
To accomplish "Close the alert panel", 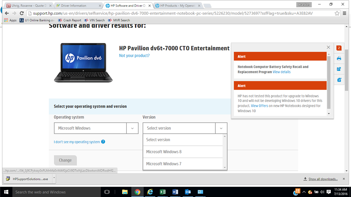I will coord(328,47).
